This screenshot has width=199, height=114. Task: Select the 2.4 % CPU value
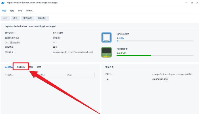pos(120,38)
